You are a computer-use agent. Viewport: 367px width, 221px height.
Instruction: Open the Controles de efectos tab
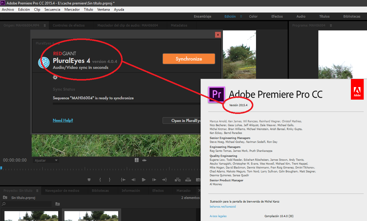coord(69,25)
